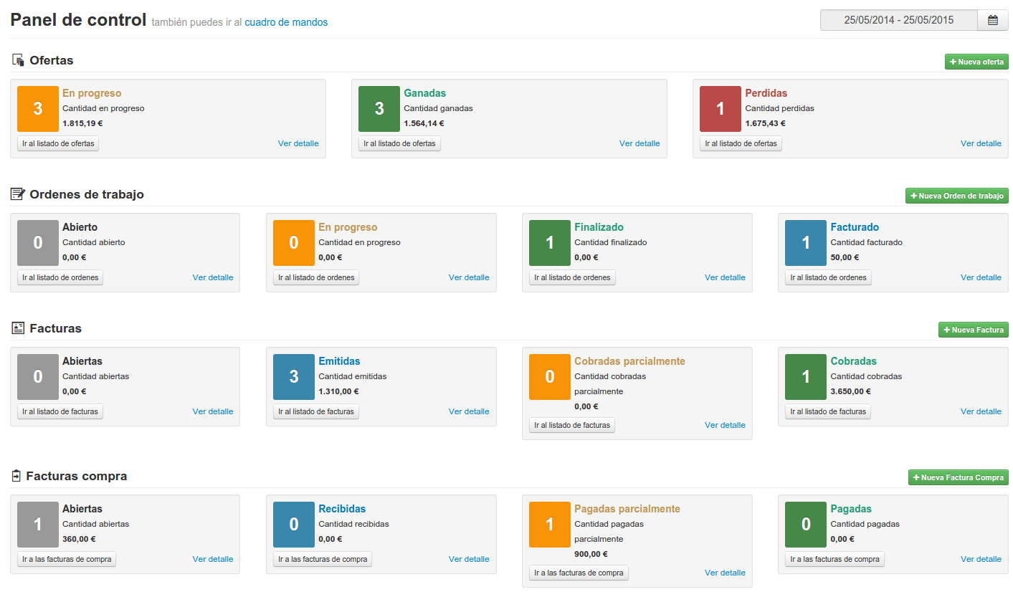Click the Panel de control heading

point(78,20)
